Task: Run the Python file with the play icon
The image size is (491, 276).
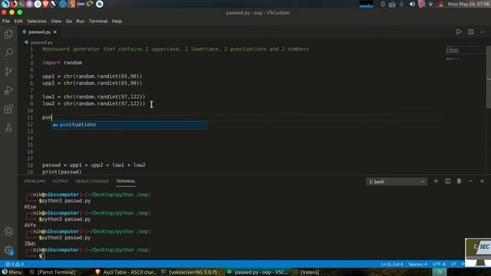Action: point(459,31)
